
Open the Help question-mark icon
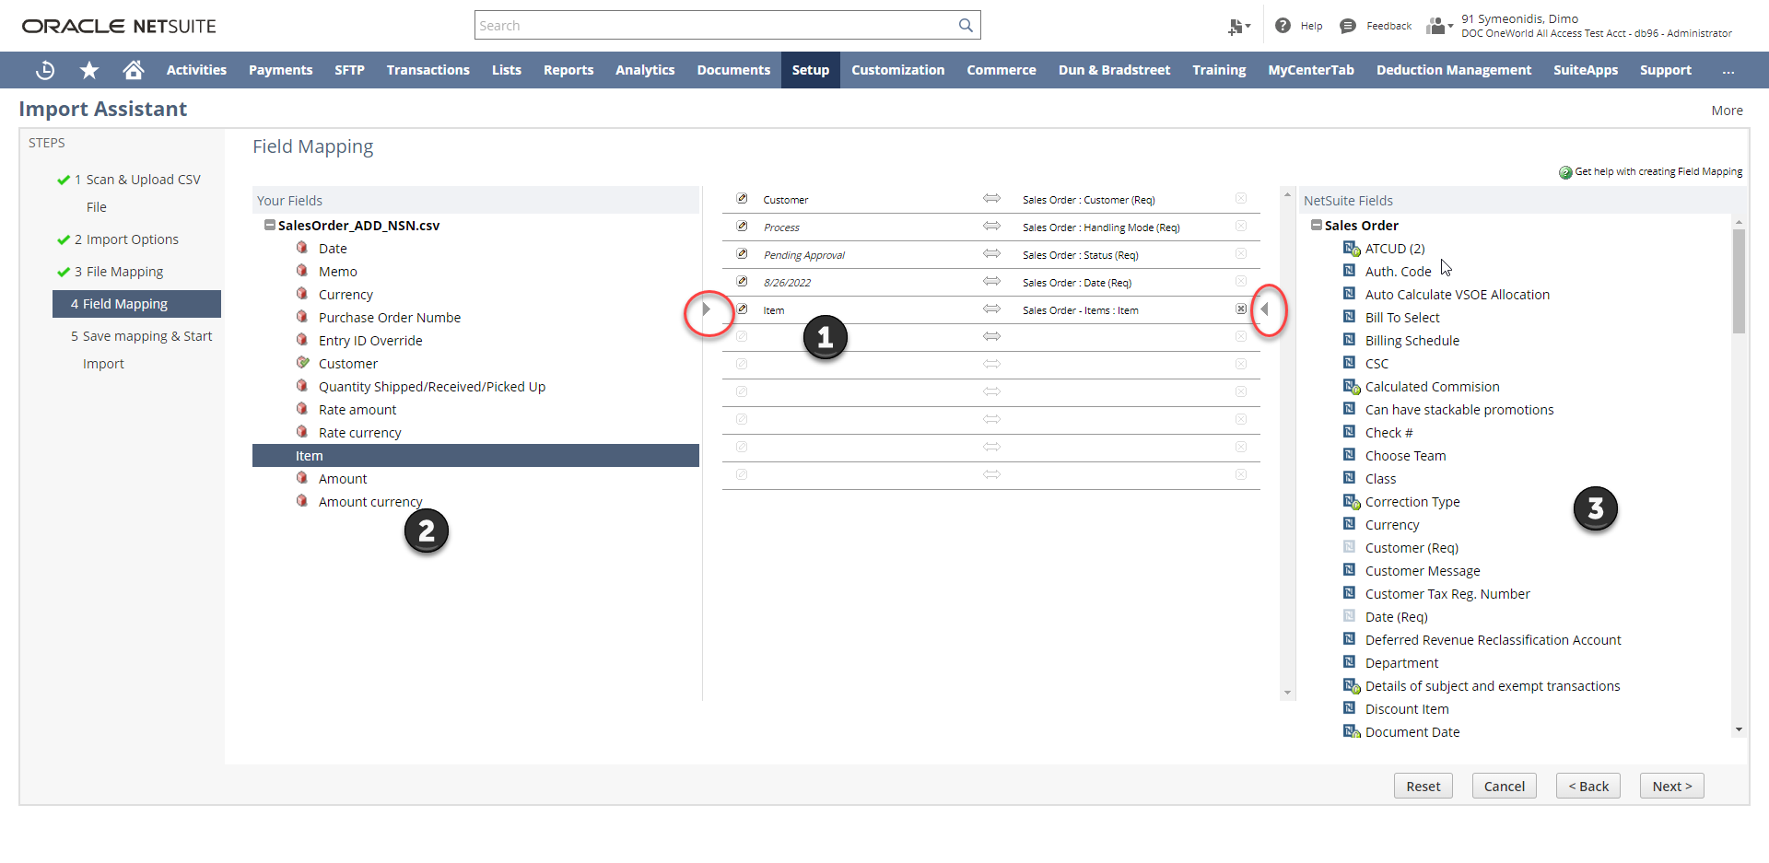click(1283, 26)
